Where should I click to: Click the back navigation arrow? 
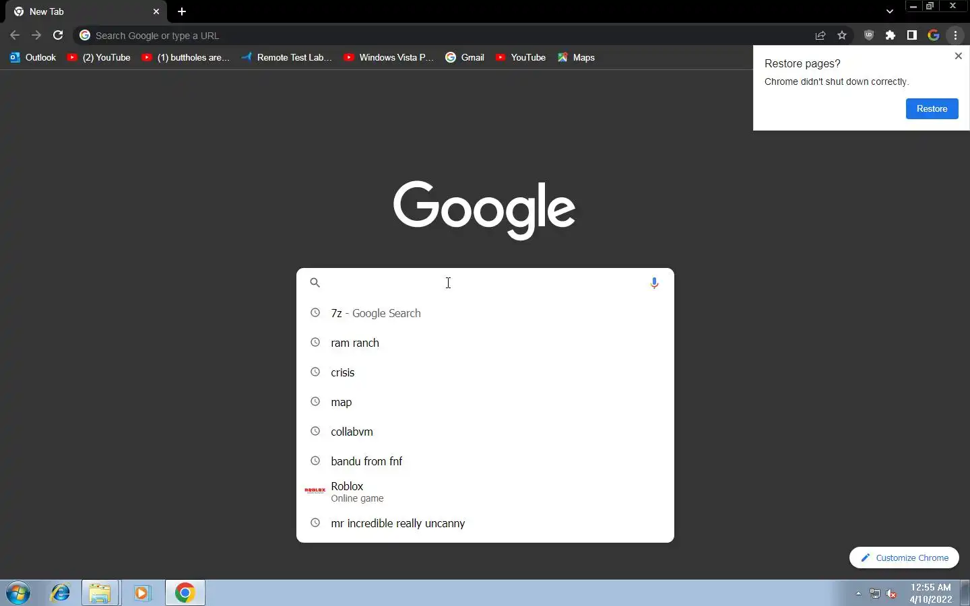[x=15, y=36]
